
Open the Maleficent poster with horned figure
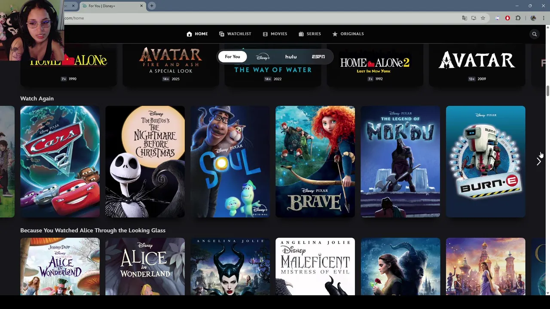coord(230,267)
